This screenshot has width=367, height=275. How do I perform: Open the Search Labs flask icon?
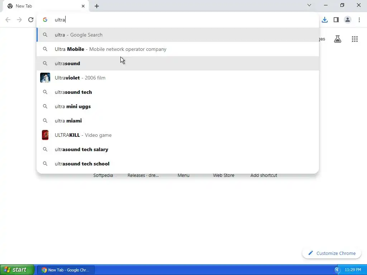coord(338,39)
